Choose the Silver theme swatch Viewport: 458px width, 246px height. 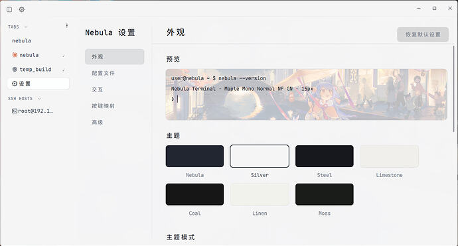click(x=260, y=156)
